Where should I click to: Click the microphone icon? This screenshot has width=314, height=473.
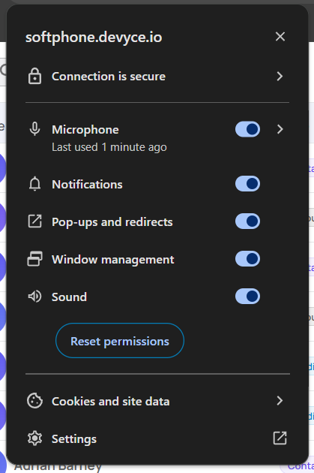[34, 129]
